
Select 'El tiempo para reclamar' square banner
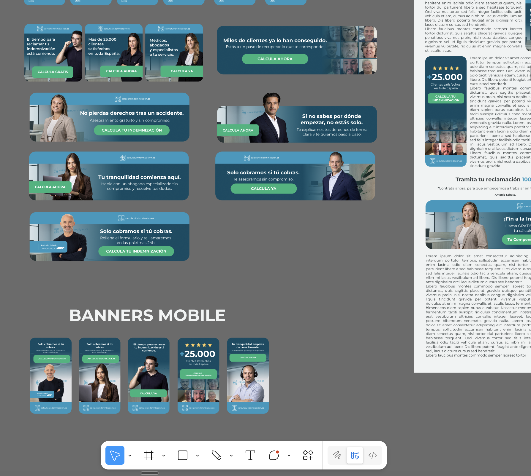click(53, 53)
